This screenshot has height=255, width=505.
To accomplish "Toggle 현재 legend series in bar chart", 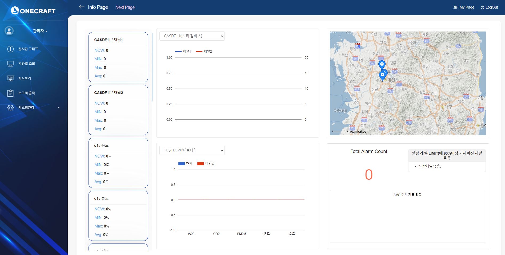I will point(185,164).
